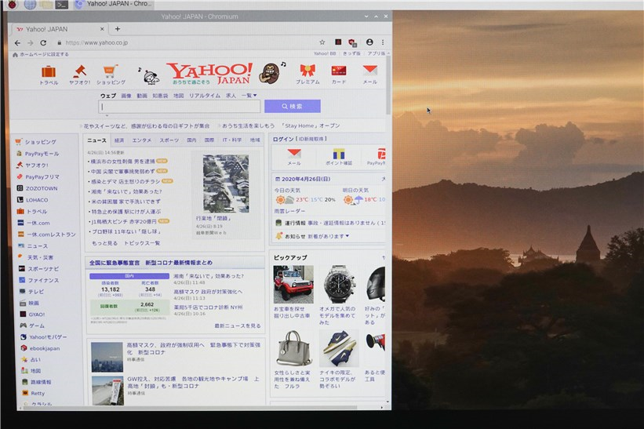Select 画像 search category
The width and height of the screenshot is (644, 429).
pos(126,96)
